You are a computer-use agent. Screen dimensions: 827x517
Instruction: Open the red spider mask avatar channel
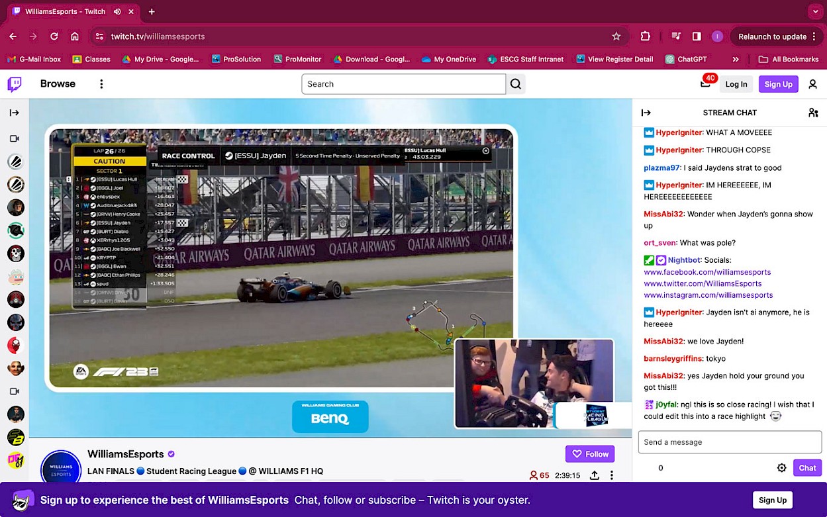(x=16, y=345)
